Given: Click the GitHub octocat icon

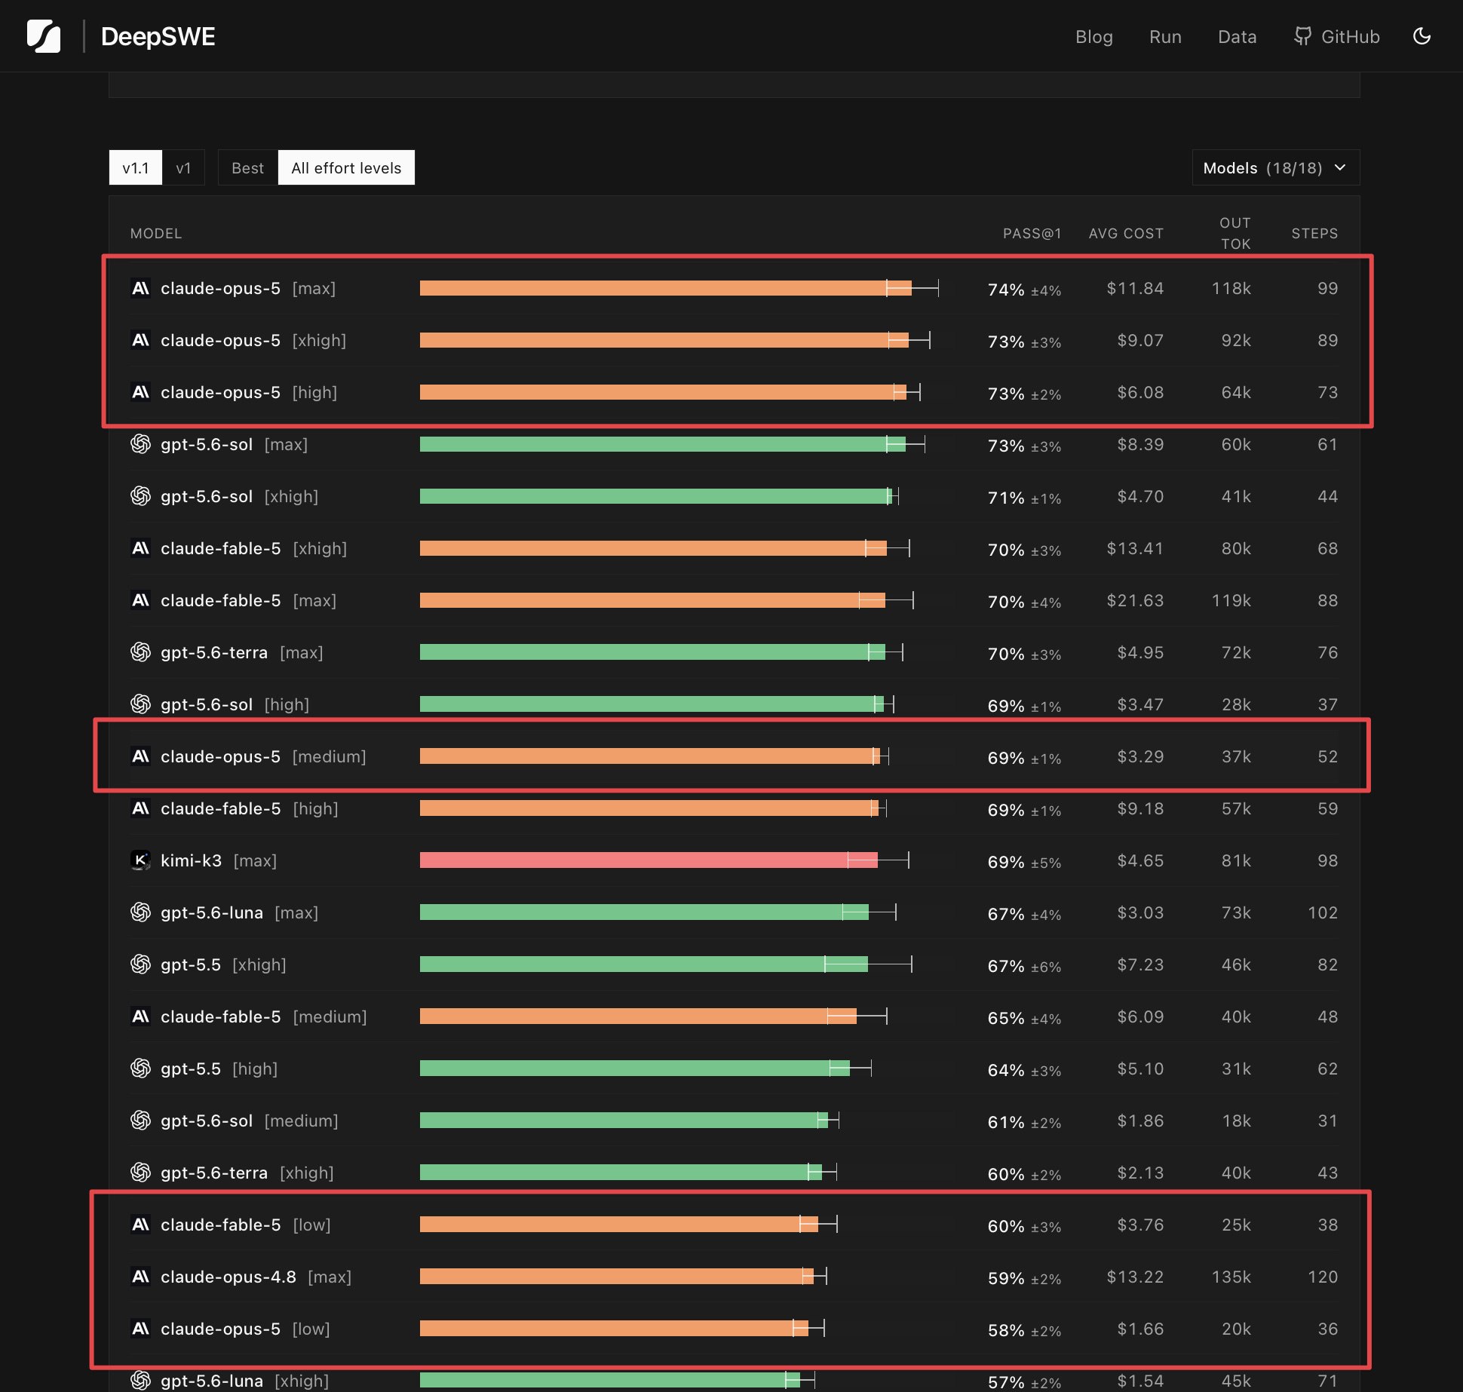Looking at the screenshot, I should point(1302,36).
